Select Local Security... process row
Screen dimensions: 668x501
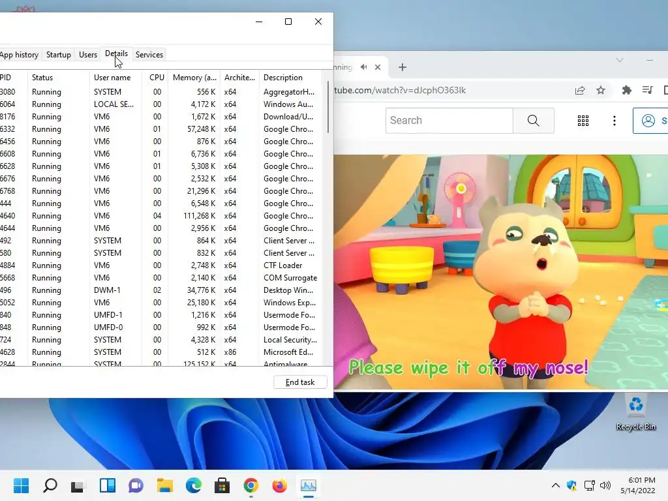(161, 339)
